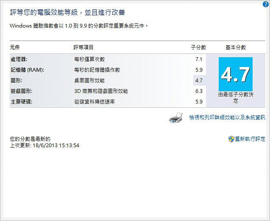
Task: Open the blue help question mark icon
Action: click(x=266, y=4)
